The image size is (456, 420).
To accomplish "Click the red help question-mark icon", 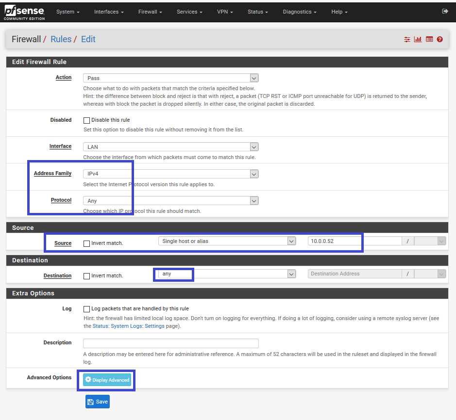I will click(x=439, y=39).
